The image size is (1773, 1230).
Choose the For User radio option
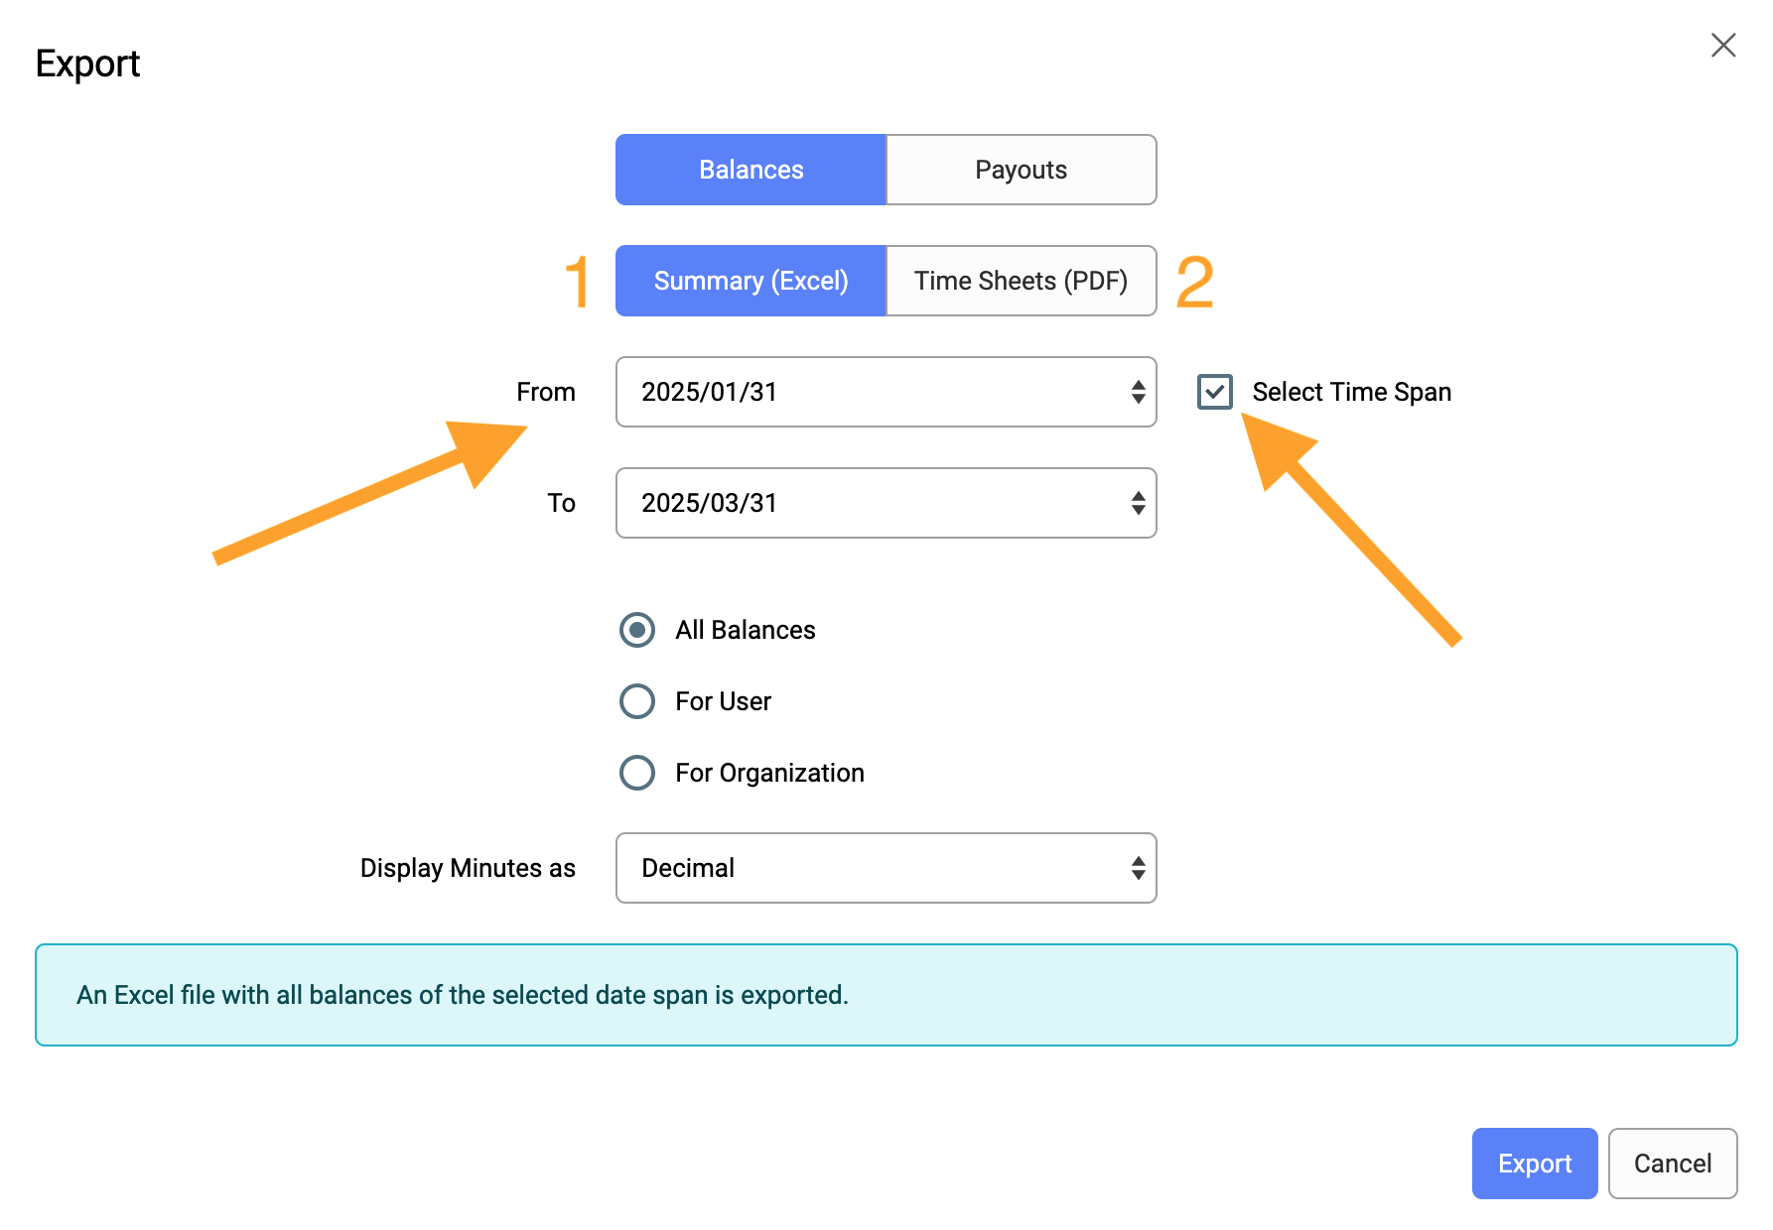[637, 701]
